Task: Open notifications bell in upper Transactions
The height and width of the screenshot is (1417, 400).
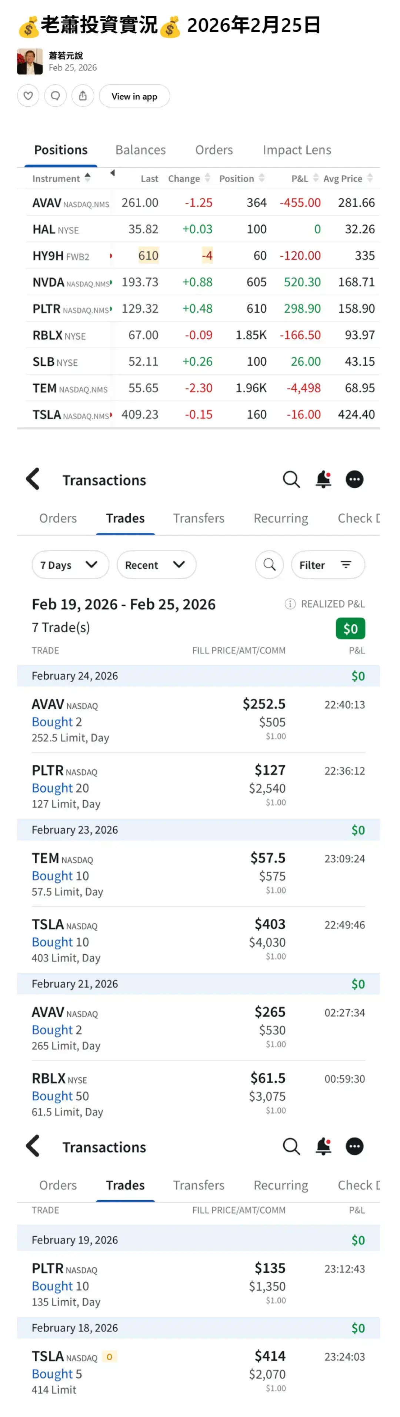Action: (324, 480)
